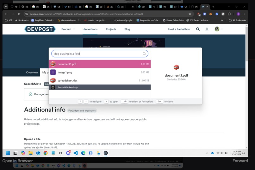Screen dimensions: 255x170
Task: Open Discord from the taskbar
Action: click(68, 153)
